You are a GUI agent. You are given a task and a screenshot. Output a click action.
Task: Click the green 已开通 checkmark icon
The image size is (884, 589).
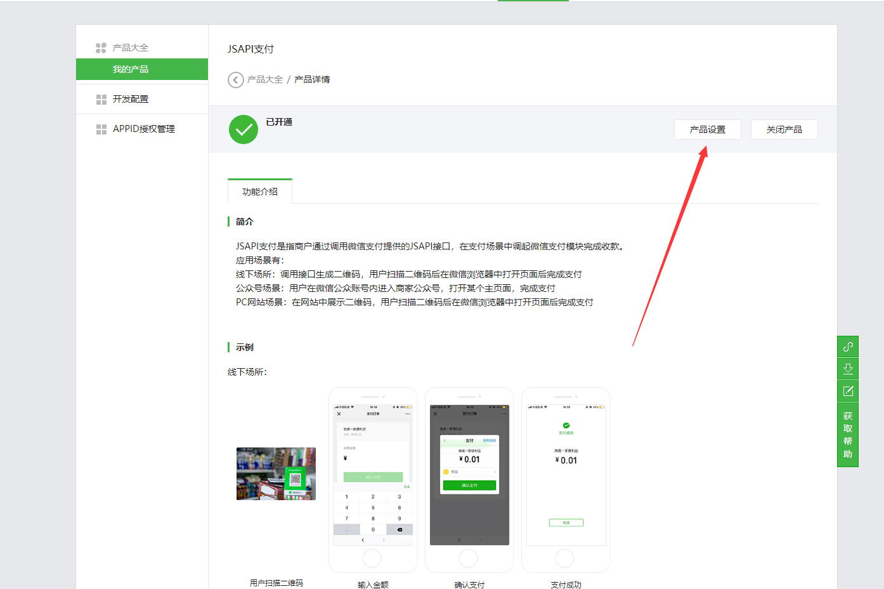[244, 129]
